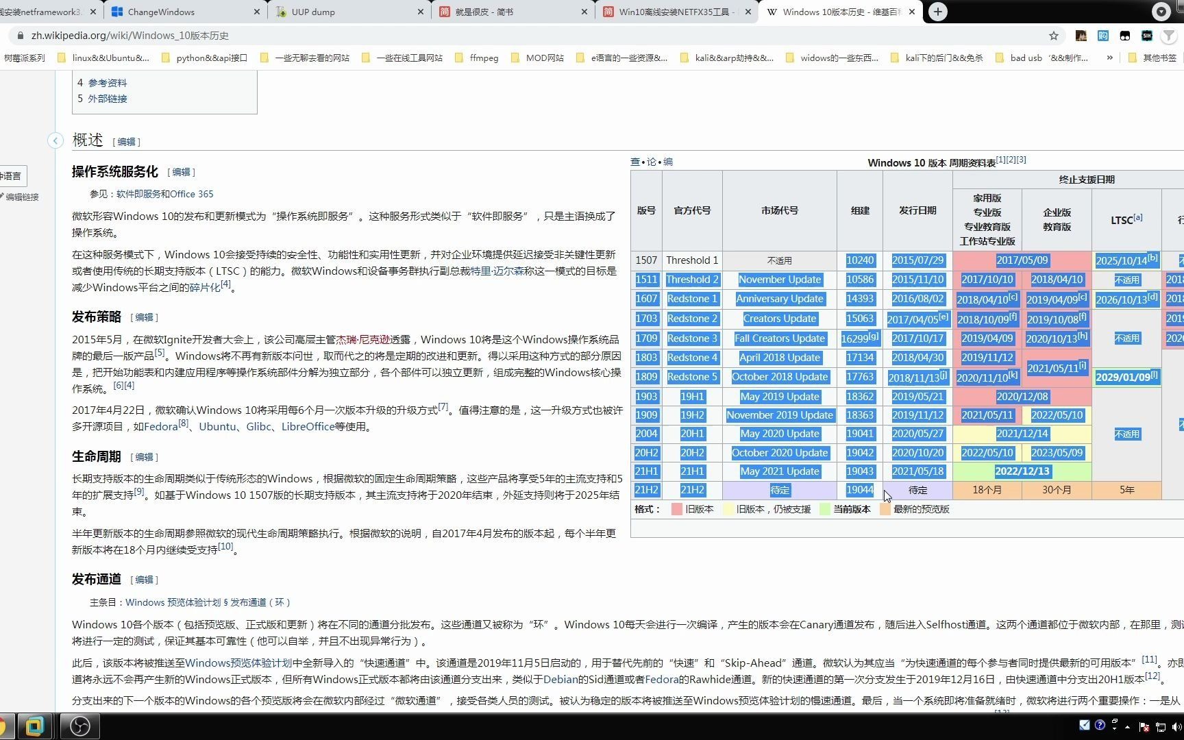Click the dark-glasses extension icon
This screenshot has height=740, width=1184.
pos(1124,36)
